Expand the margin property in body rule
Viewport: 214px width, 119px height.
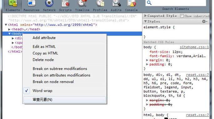(147, 60)
